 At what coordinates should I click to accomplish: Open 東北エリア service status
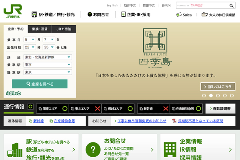pos(85,108)
